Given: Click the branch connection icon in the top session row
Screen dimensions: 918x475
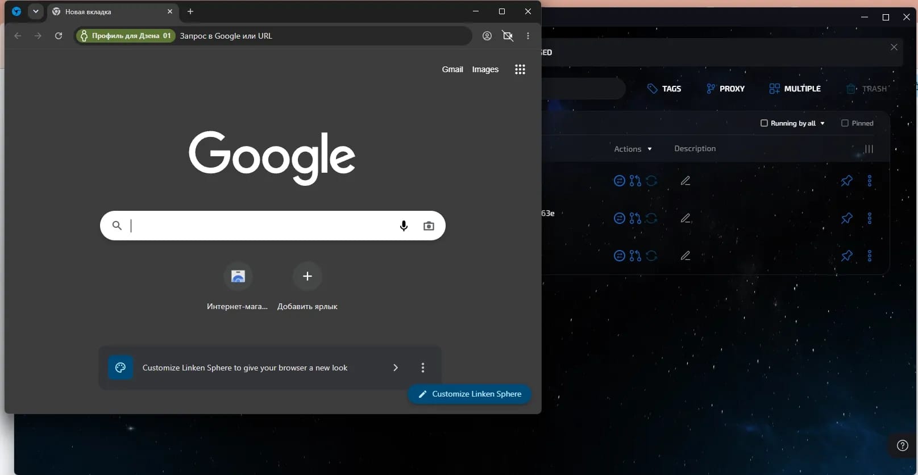Looking at the screenshot, I should [x=635, y=181].
